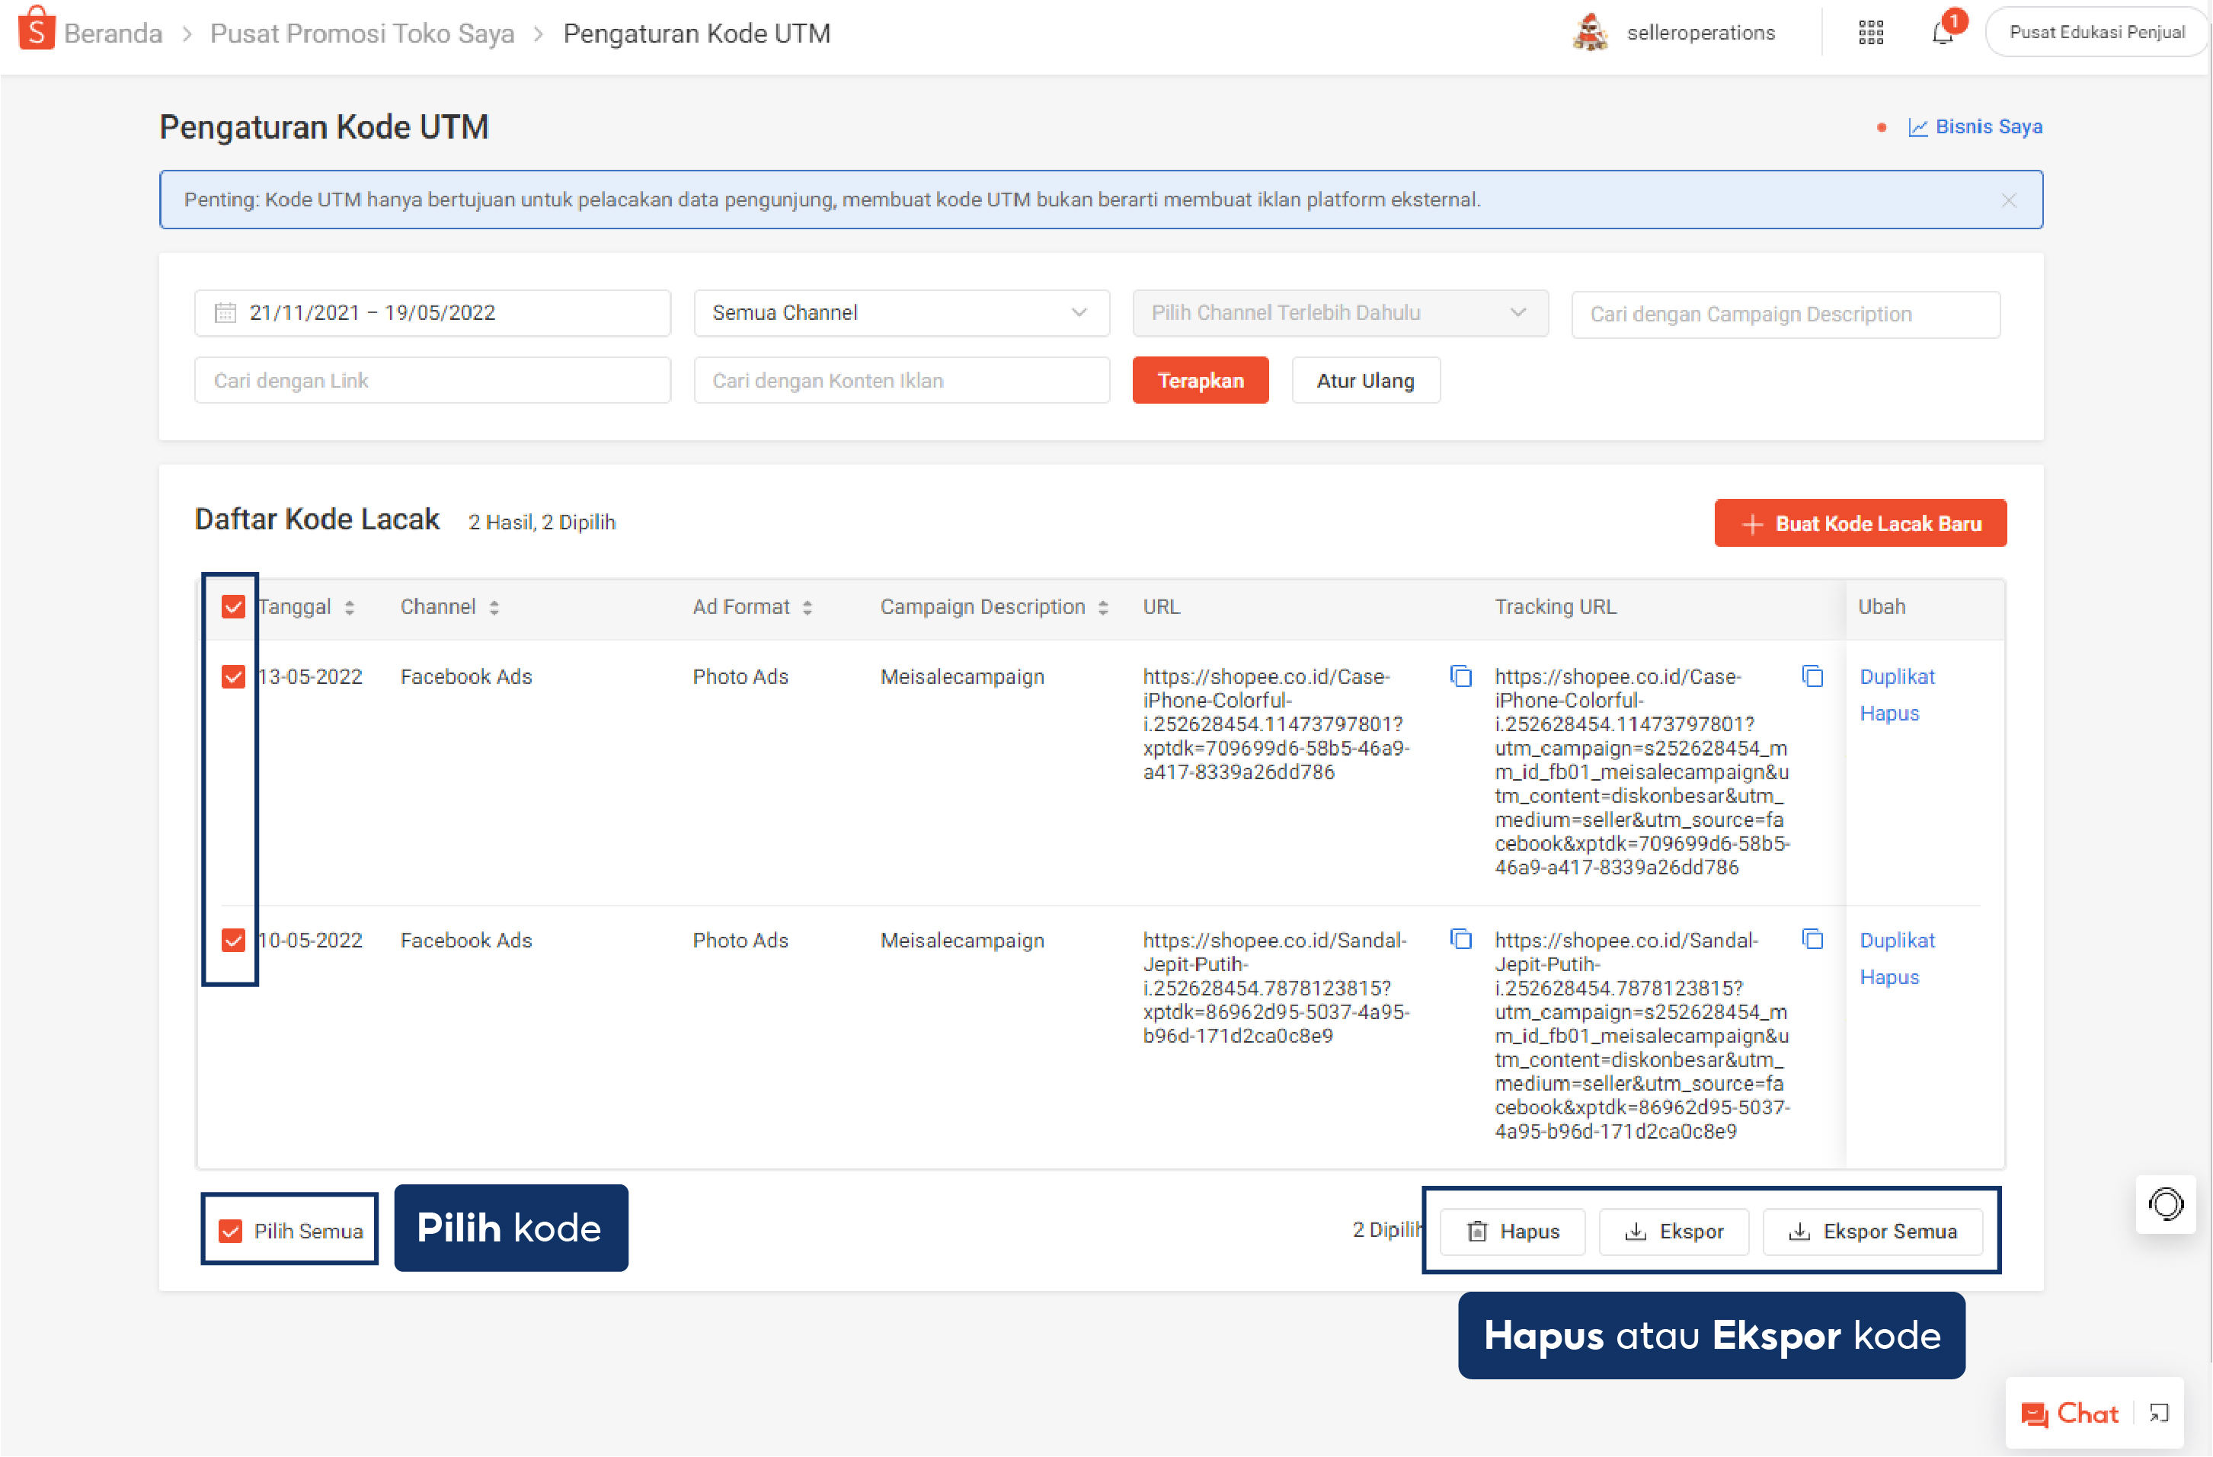Copy Tracking URL of 13-05-2022 row
2213x1457 pixels.
pos(1812,676)
